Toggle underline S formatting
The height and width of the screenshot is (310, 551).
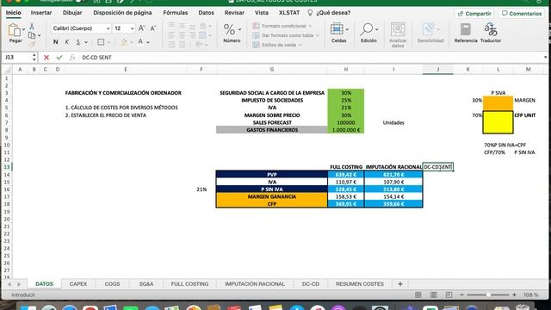click(x=78, y=42)
